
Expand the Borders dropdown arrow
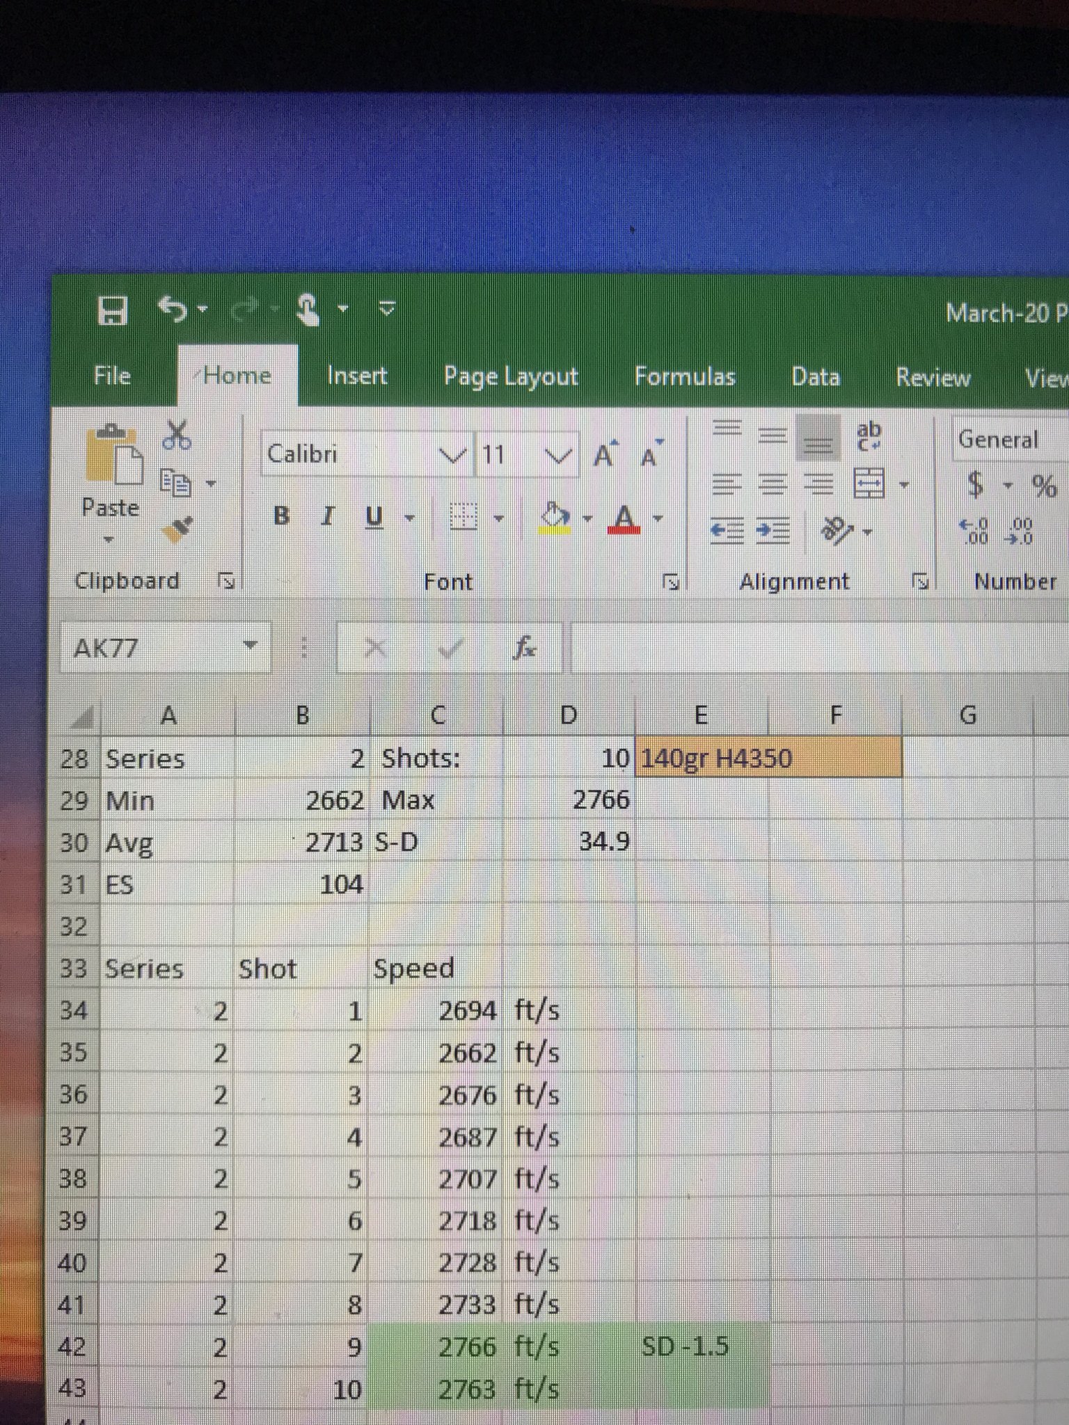(x=498, y=518)
